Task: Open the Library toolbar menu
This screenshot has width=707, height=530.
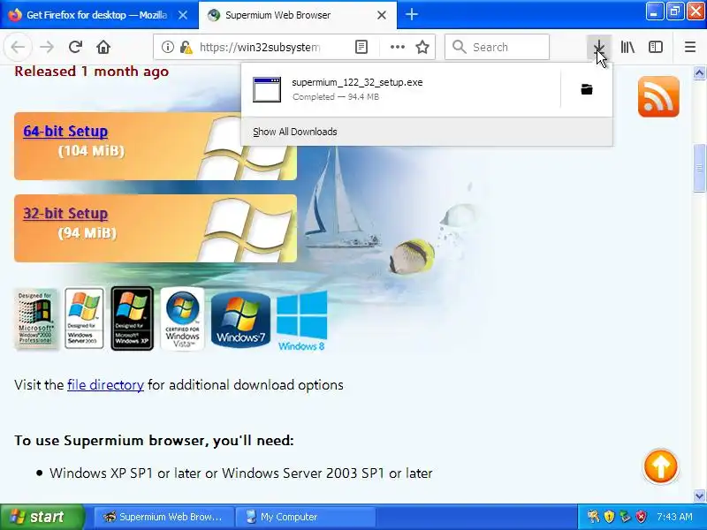Action: pos(627,47)
